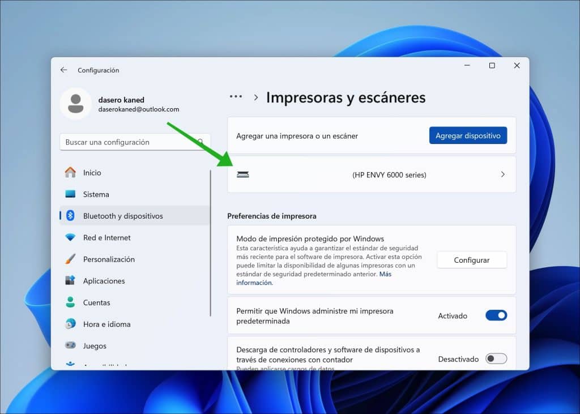Close the Configuración window
Viewport: 580px width, 414px height.
pos(517,66)
